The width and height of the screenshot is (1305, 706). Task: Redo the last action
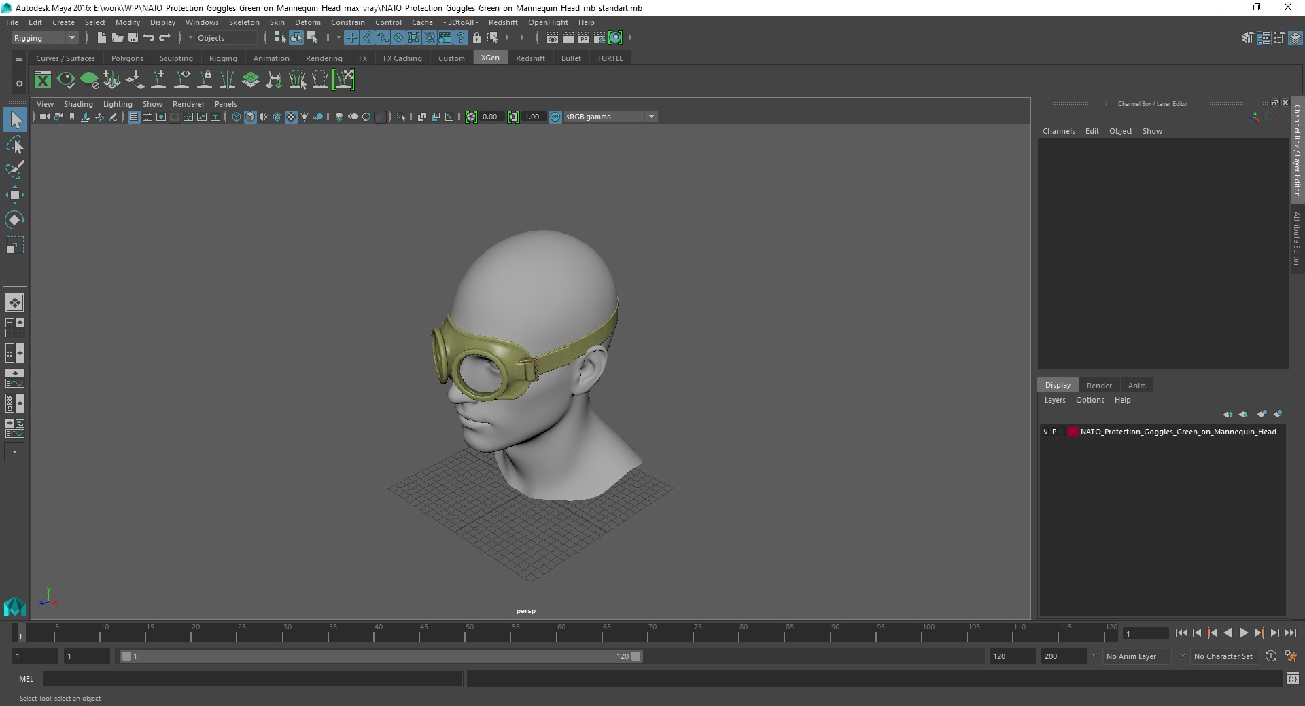tap(164, 38)
